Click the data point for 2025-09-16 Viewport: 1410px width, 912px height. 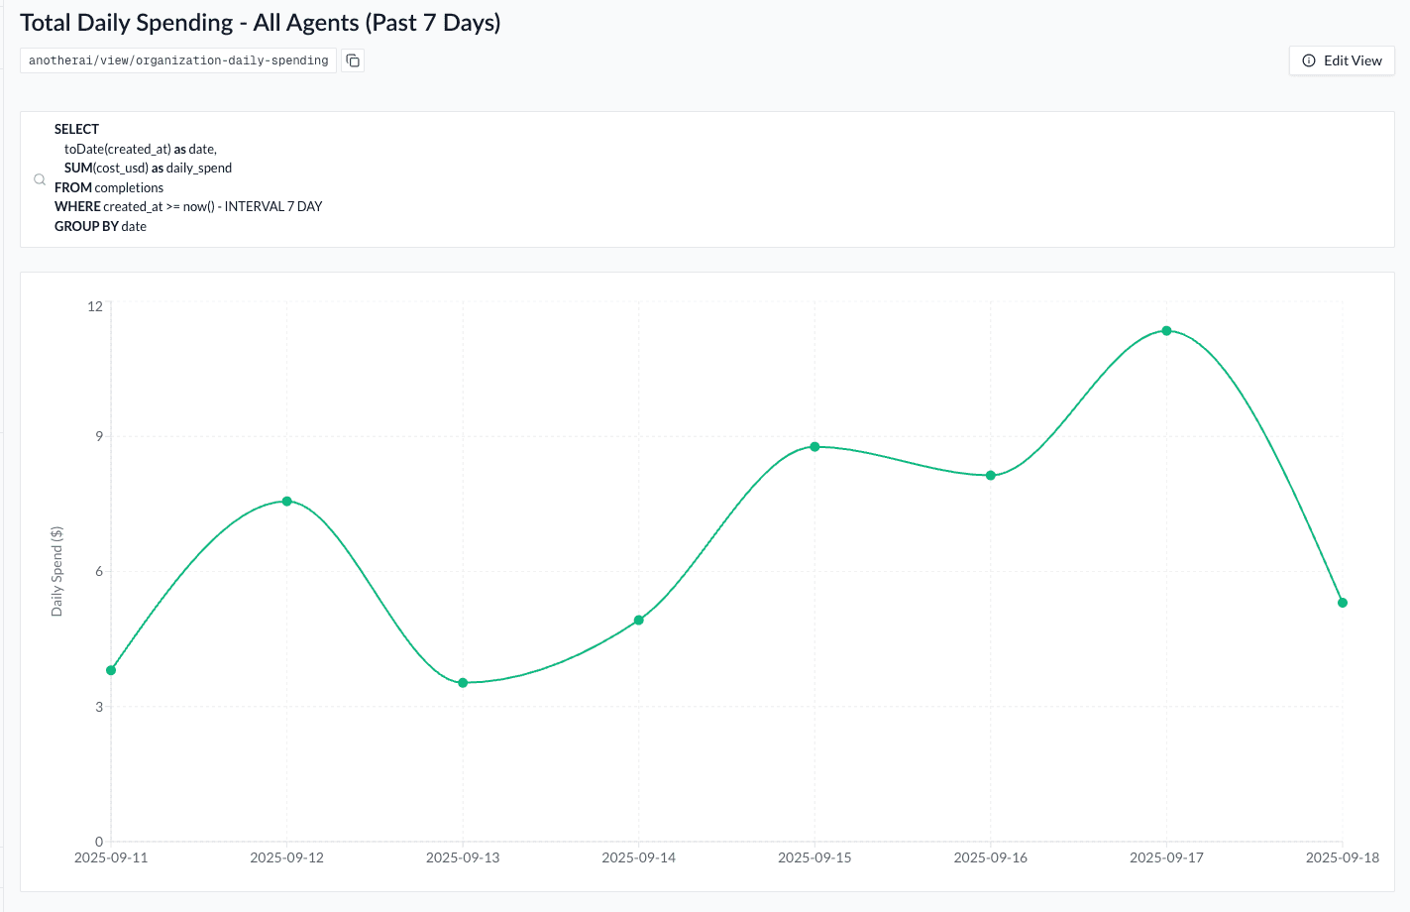coord(991,476)
